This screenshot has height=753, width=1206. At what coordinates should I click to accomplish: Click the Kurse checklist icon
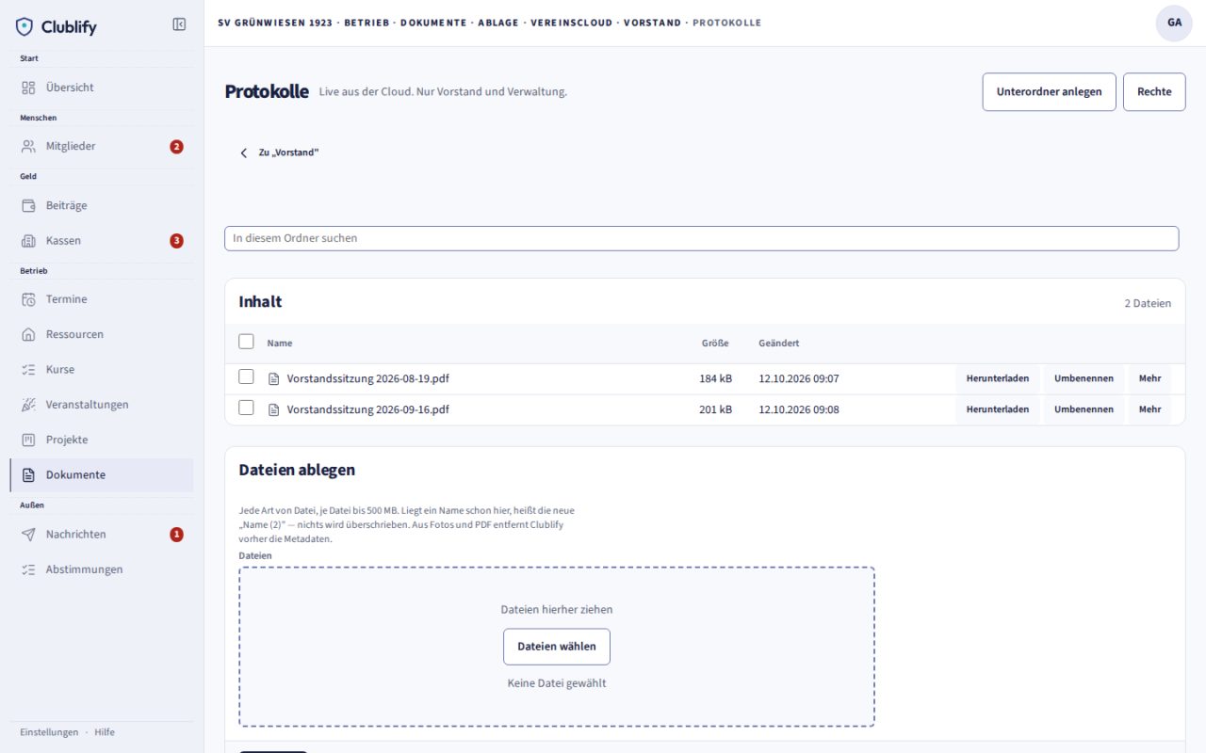(x=28, y=370)
